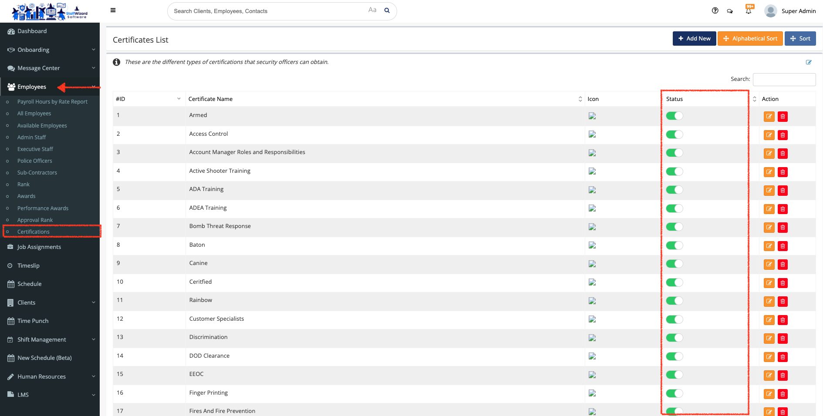
Task: Open the notifications bell icon
Action: [748, 11]
